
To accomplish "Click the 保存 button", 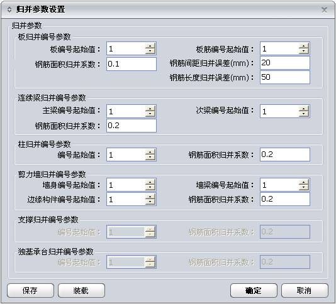I will click(30, 290).
